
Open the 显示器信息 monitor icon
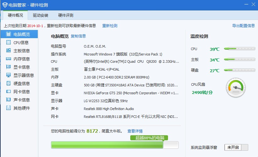coord(8,75)
